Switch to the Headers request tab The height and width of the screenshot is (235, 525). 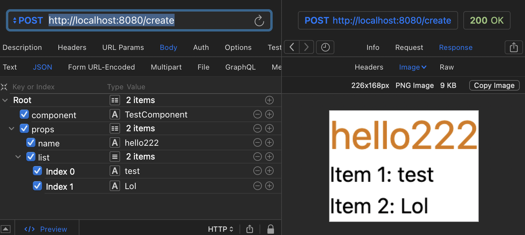(x=72, y=47)
